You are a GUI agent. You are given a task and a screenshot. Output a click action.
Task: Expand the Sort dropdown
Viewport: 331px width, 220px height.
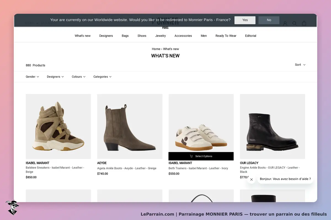[x=300, y=65]
